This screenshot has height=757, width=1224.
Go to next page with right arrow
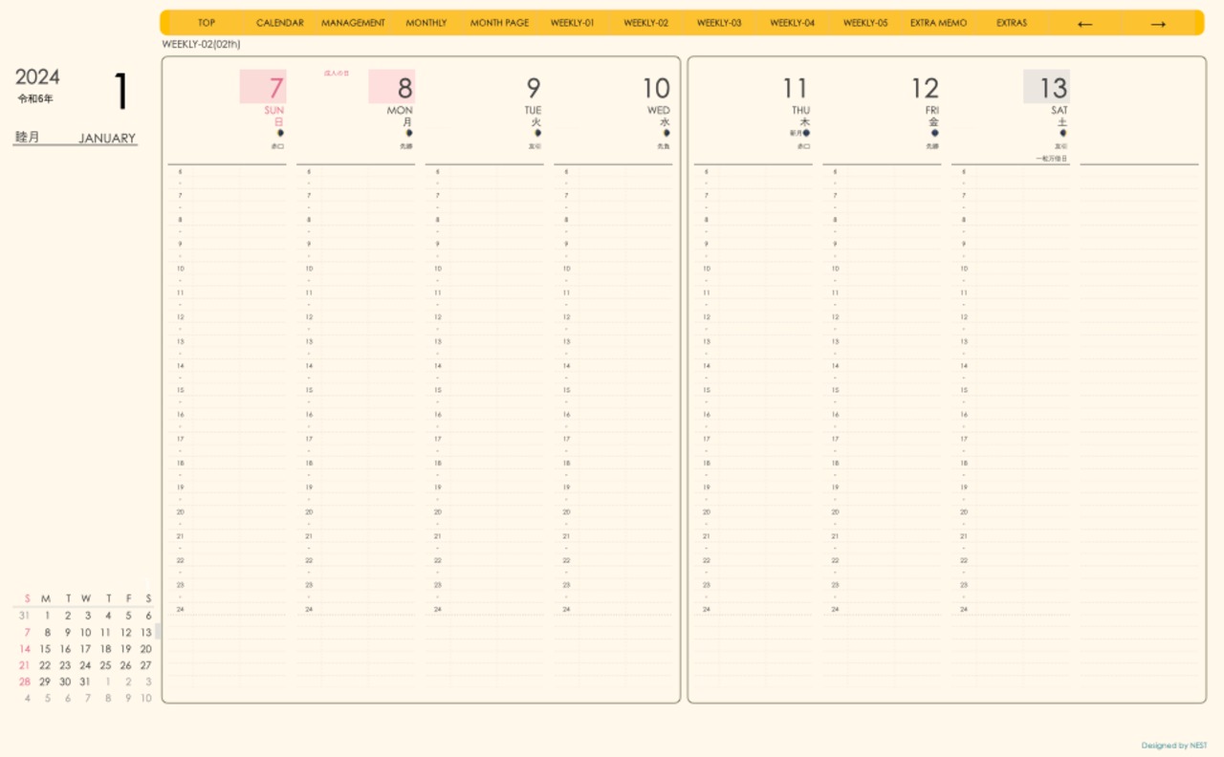pyautogui.click(x=1158, y=24)
